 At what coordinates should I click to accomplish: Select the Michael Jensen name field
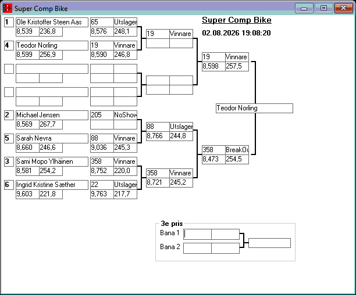tap(52, 115)
